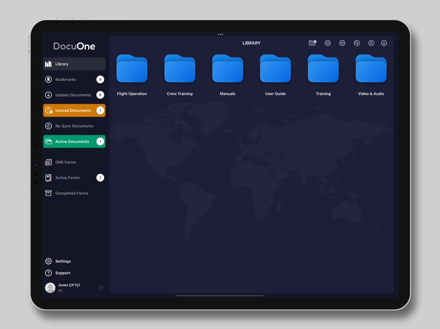
Task: Tap the three-dot multitasking control at the top
Action: (x=220, y=35)
